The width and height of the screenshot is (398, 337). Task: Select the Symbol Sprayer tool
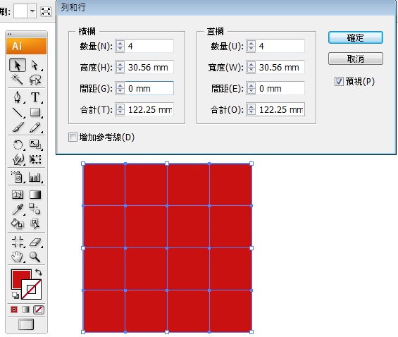[x=18, y=177]
